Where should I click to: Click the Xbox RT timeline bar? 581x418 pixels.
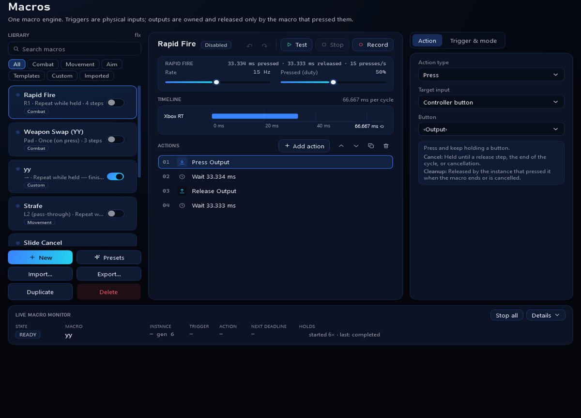tap(255, 116)
